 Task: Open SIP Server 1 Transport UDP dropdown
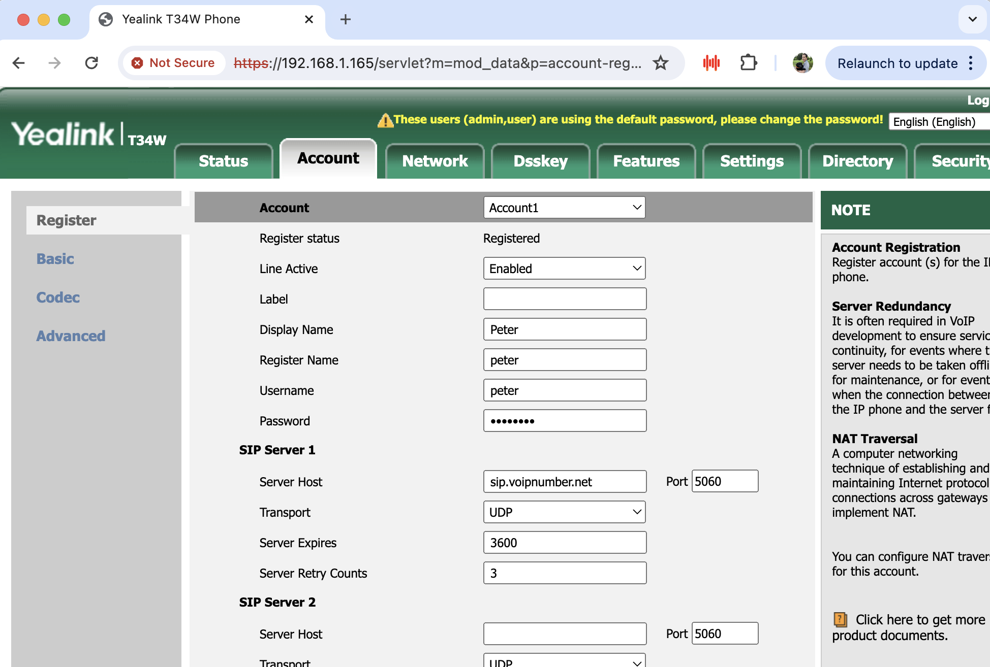[564, 512]
